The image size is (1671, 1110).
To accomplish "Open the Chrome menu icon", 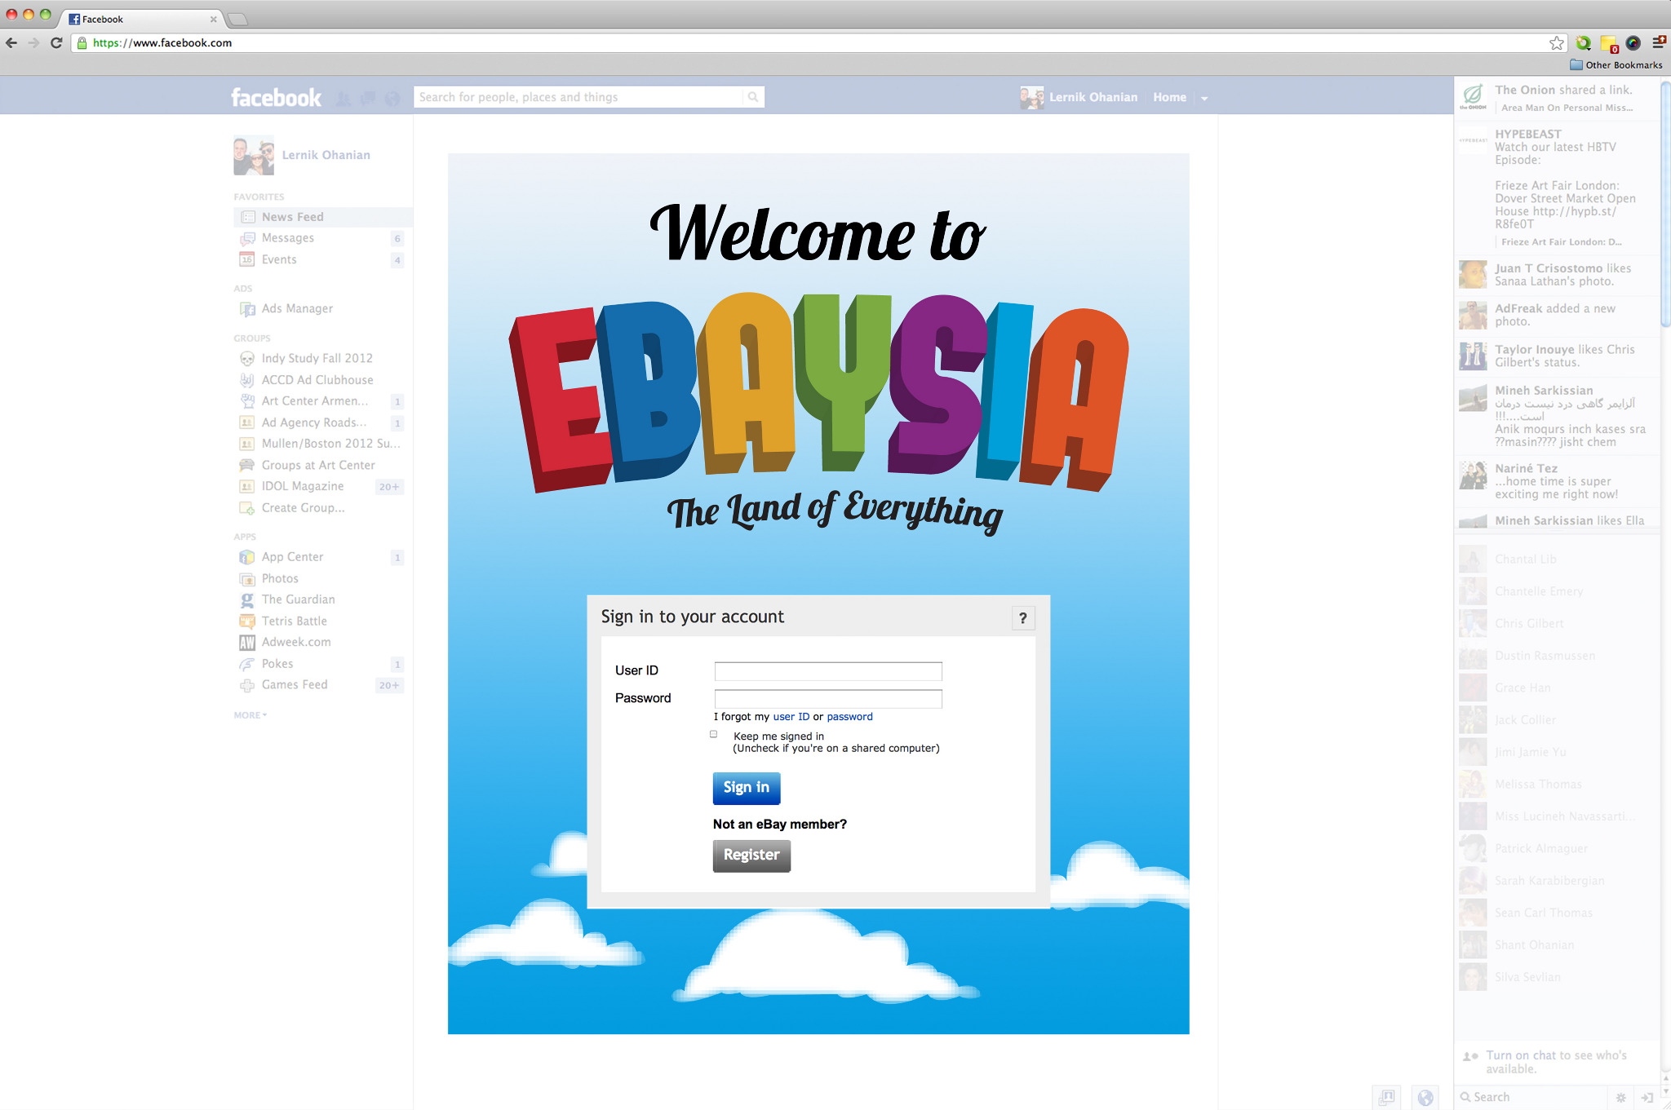I will [x=1659, y=42].
